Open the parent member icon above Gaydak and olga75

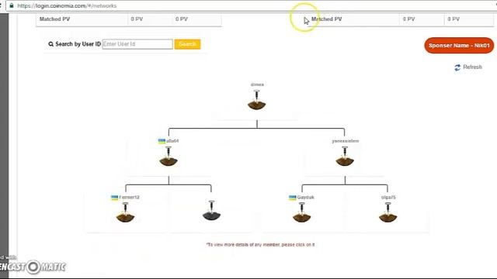point(345,157)
